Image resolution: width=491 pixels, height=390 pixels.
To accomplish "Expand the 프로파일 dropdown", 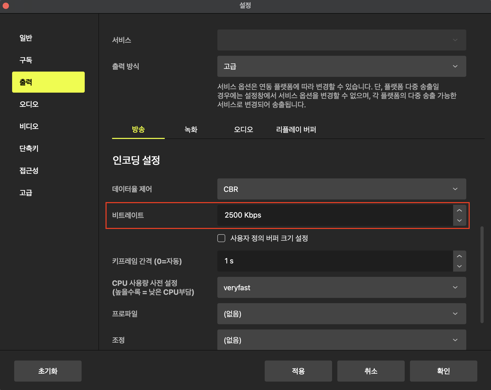I will pos(341,314).
